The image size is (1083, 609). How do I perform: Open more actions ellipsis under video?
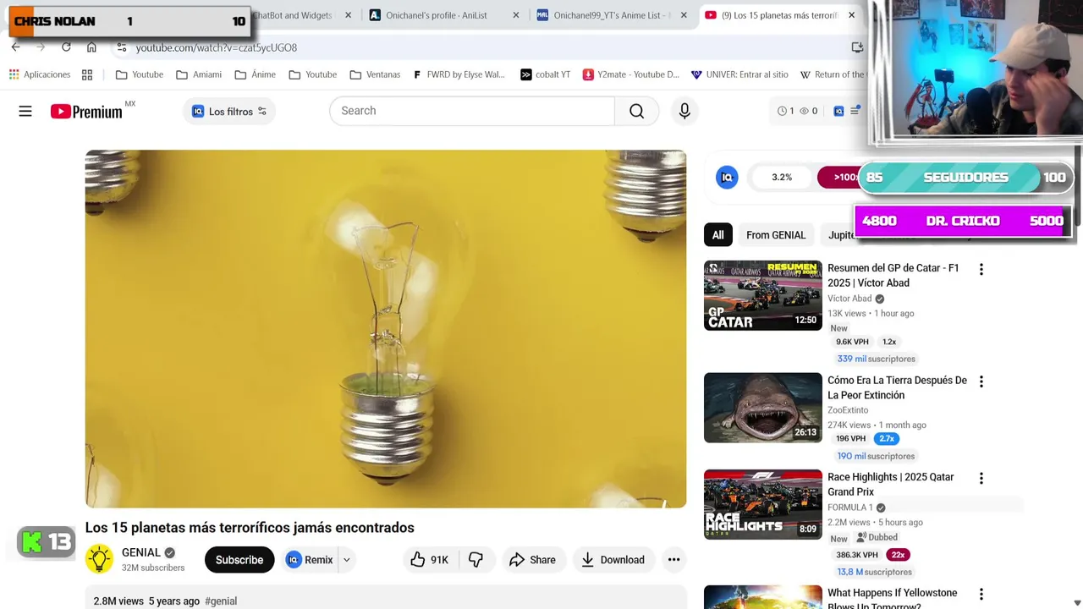(x=673, y=560)
